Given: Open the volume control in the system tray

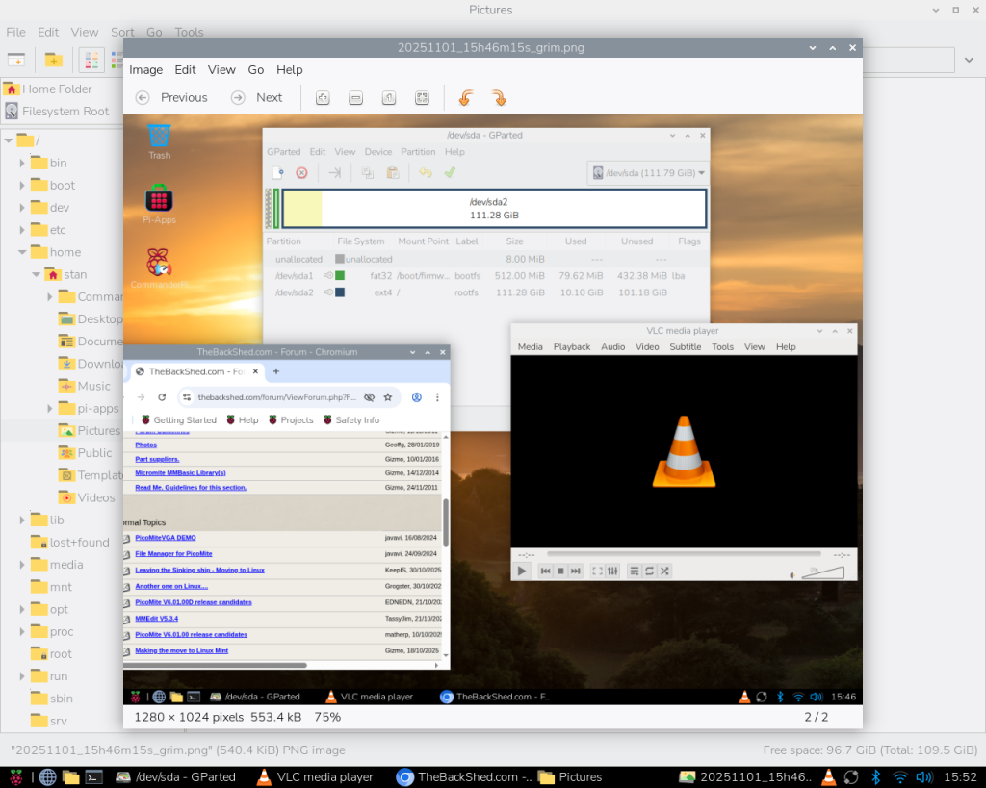Looking at the screenshot, I should [x=923, y=776].
